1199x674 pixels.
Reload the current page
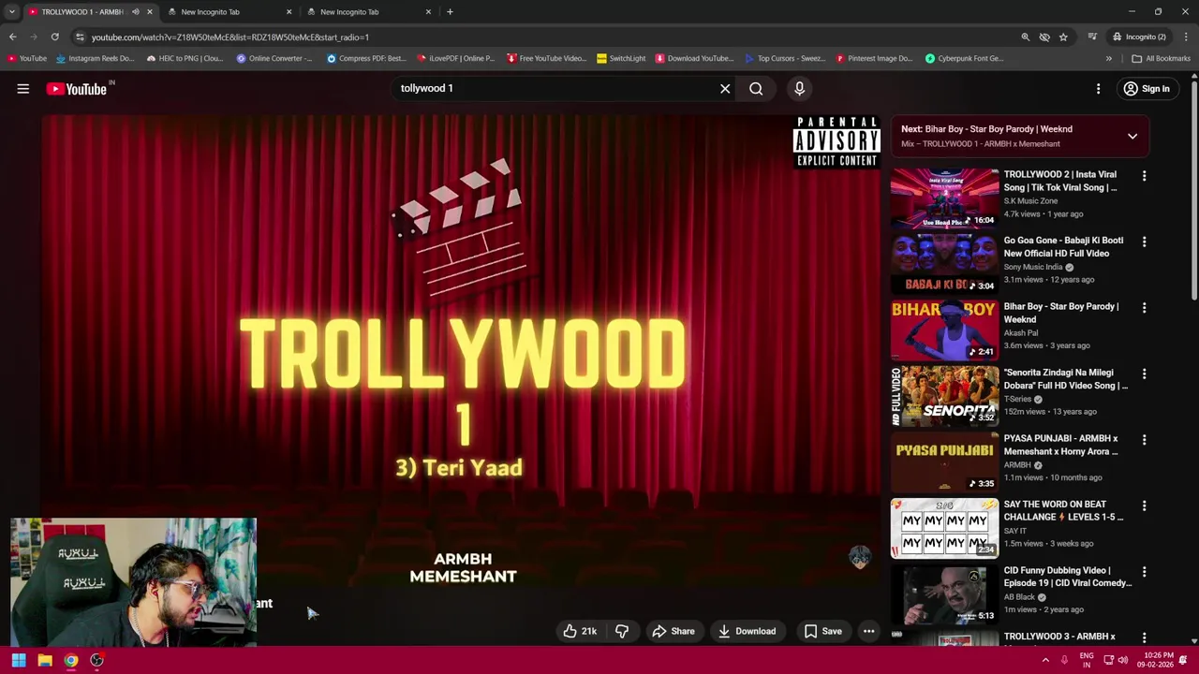tap(55, 37)
